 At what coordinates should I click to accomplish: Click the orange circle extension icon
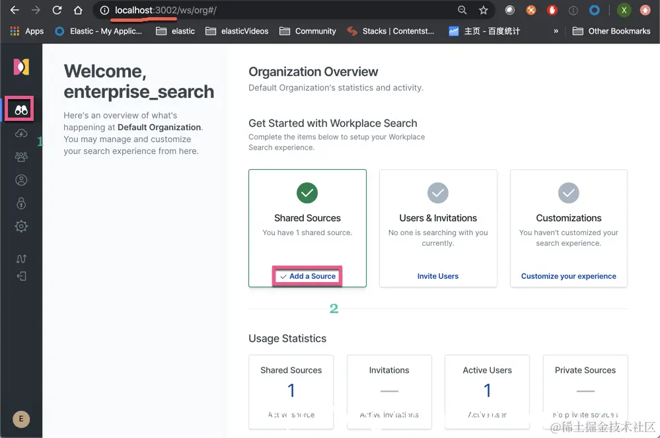click(531, 10)
